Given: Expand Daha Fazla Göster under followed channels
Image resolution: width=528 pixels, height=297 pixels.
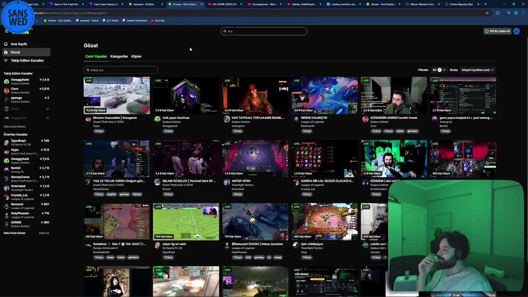Looking at the screenshot, I should pos(14,127).
